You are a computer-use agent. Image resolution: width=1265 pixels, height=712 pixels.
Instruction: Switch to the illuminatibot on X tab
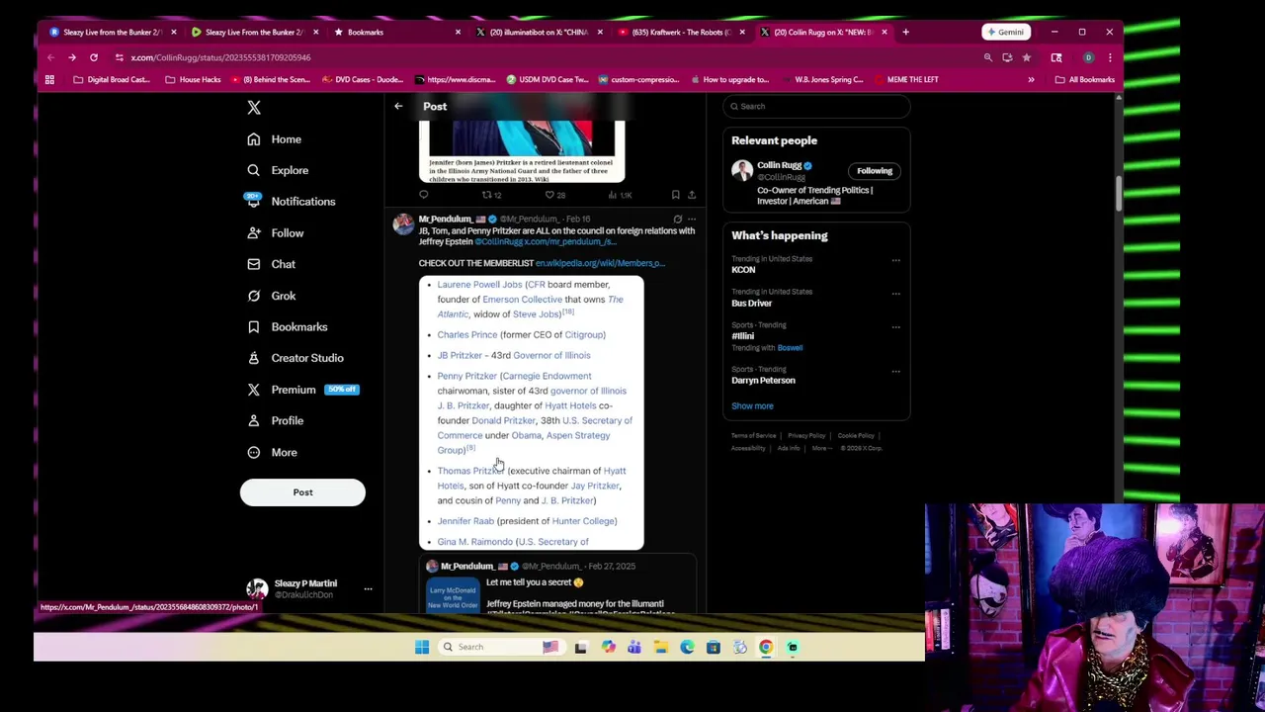(540, 33)
